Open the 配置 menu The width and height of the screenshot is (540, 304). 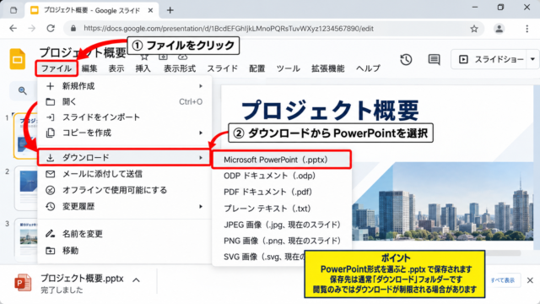click(257, 68)
